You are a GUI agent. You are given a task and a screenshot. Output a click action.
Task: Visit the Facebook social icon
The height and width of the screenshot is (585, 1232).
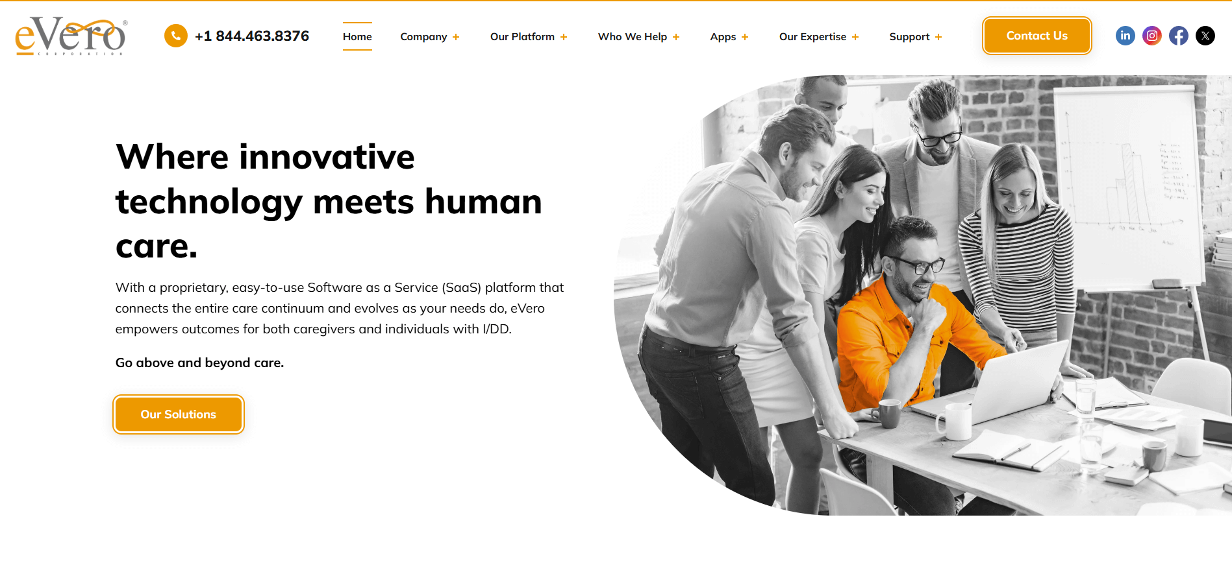[1178, 36]
